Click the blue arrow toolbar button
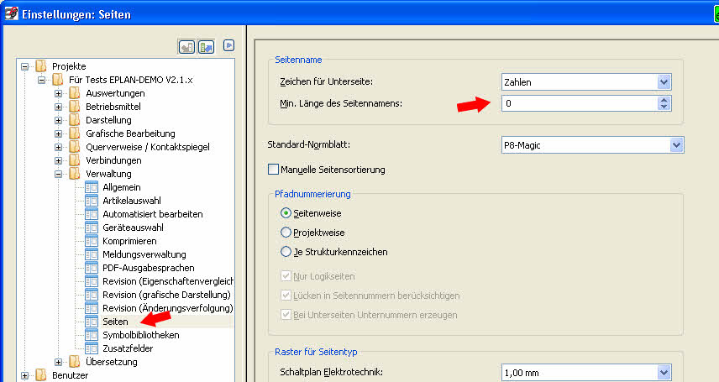This screenshot has width=719, height=382. click(x=228, y=46)
